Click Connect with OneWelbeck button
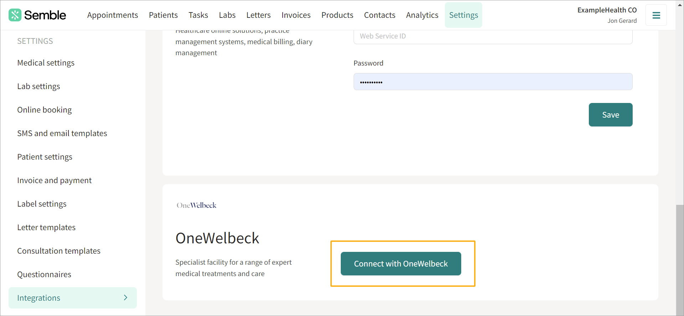Image resolution: width=684 pixels, height=316 pixels. point(401,264)
